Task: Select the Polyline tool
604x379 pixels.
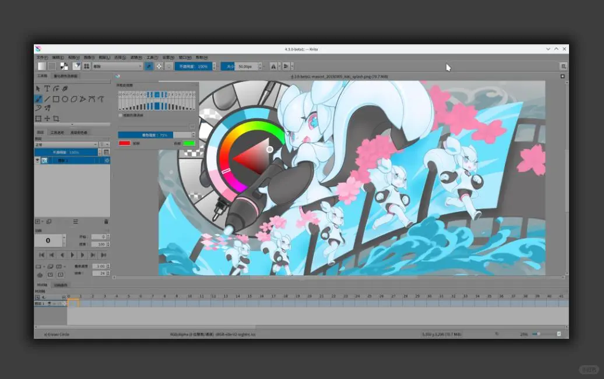Action: click(x=82, y=100)
